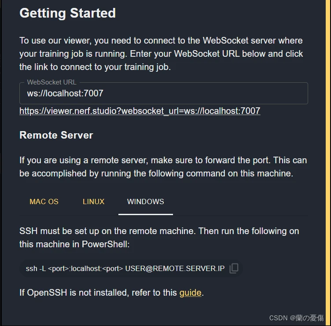
Task: Open the viewer.nerf.studio websocket link
Action: tap(140, 111)
